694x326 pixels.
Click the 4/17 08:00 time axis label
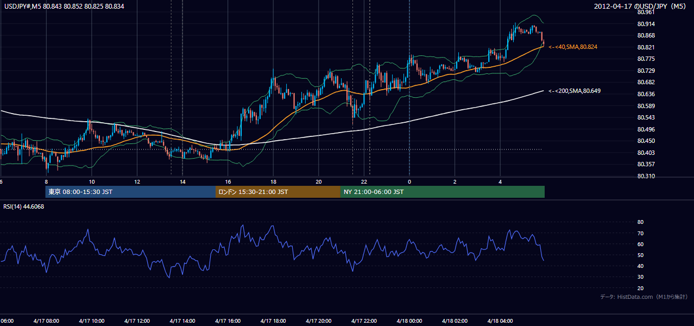click(46, 321)
